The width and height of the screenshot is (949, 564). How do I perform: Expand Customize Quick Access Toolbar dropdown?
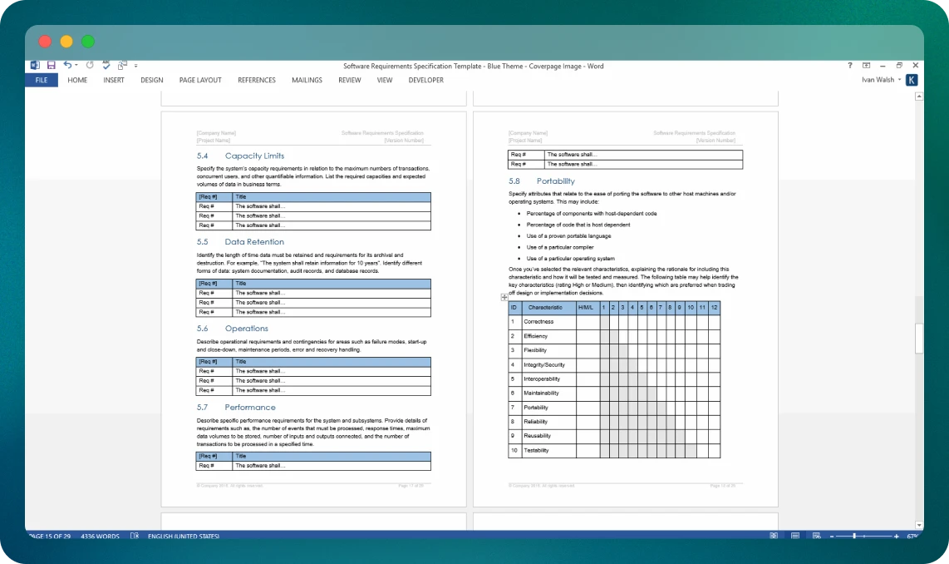(136, 65)
